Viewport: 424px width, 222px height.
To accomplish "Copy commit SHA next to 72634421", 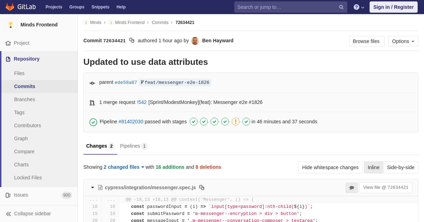I will [132, 41].
